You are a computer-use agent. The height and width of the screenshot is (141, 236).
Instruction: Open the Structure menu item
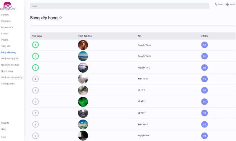point(6,21)
